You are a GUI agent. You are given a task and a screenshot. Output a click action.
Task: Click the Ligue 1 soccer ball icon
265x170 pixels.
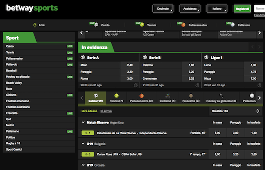(x=206, y=57)
